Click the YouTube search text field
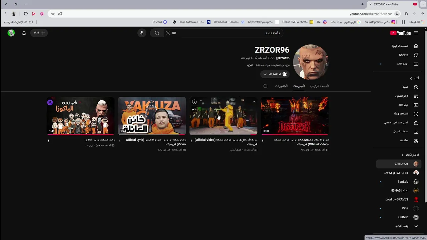Viewport: 427px width, 240px height. [x=227, y=33]
